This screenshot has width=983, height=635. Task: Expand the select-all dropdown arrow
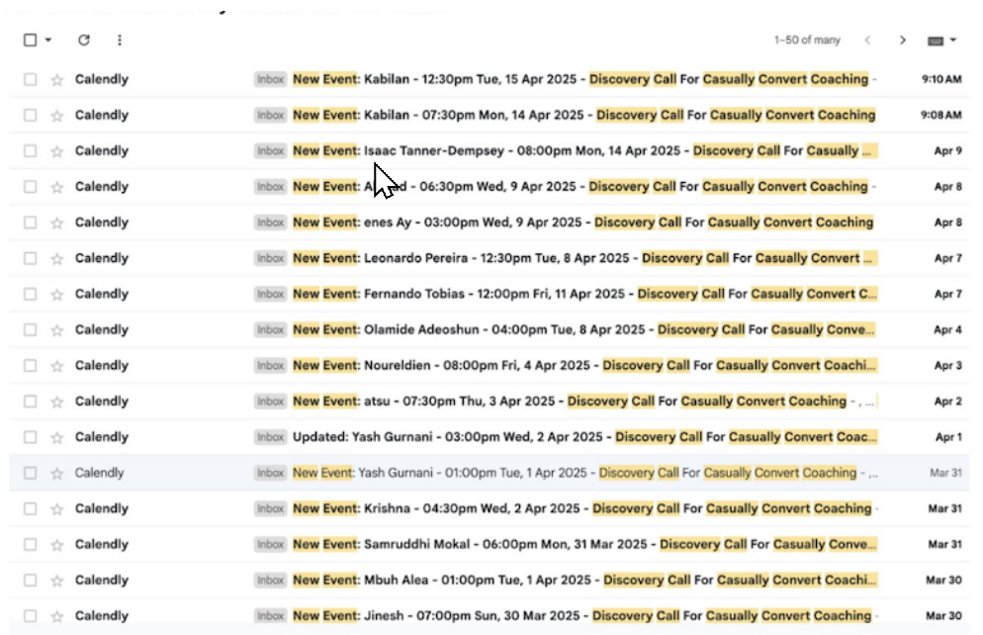pyautogui.click(x=48, y=41)
